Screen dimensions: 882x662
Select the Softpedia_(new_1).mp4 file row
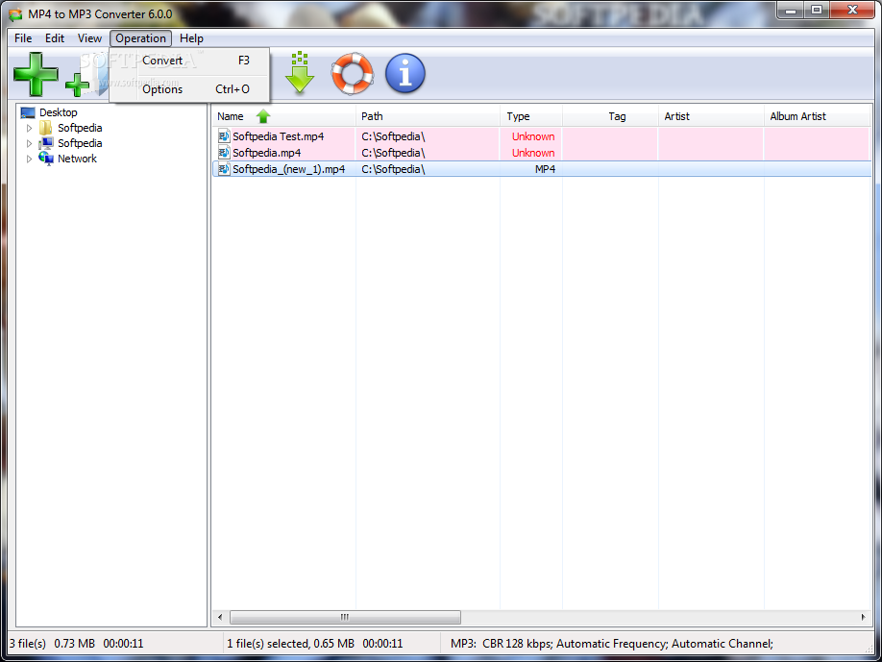pyautogui.click(x=542, y=169)
